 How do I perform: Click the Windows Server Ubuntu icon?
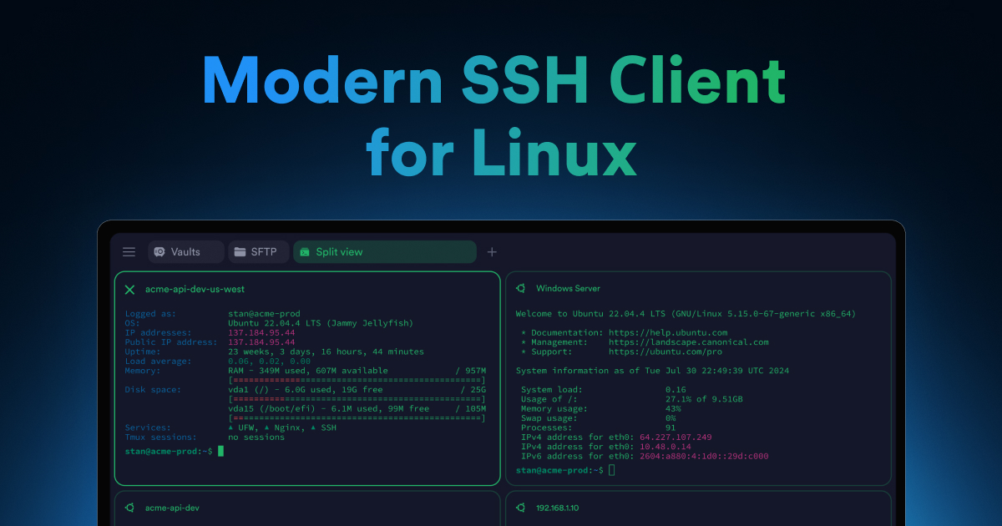[x=520, y=289]
